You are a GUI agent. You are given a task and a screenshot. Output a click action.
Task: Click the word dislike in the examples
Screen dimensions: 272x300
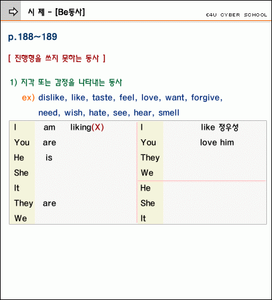point(51,97)
